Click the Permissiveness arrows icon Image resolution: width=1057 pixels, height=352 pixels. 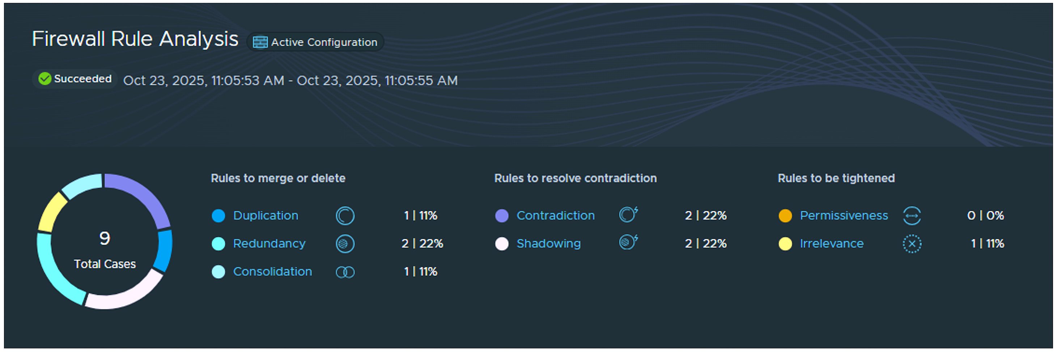click(911, 216)
